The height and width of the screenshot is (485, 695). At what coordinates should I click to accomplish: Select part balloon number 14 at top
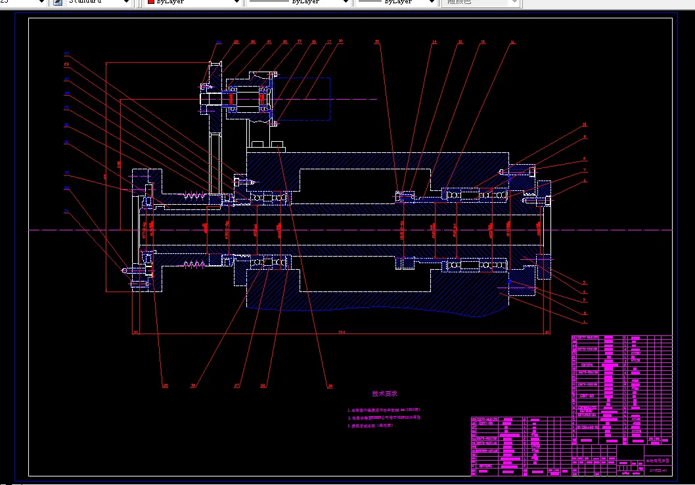point(434,41)
